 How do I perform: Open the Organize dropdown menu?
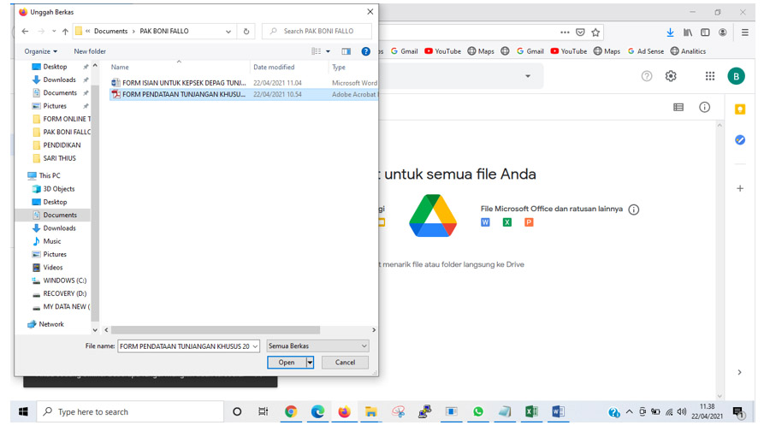click(x=40, y=51)
